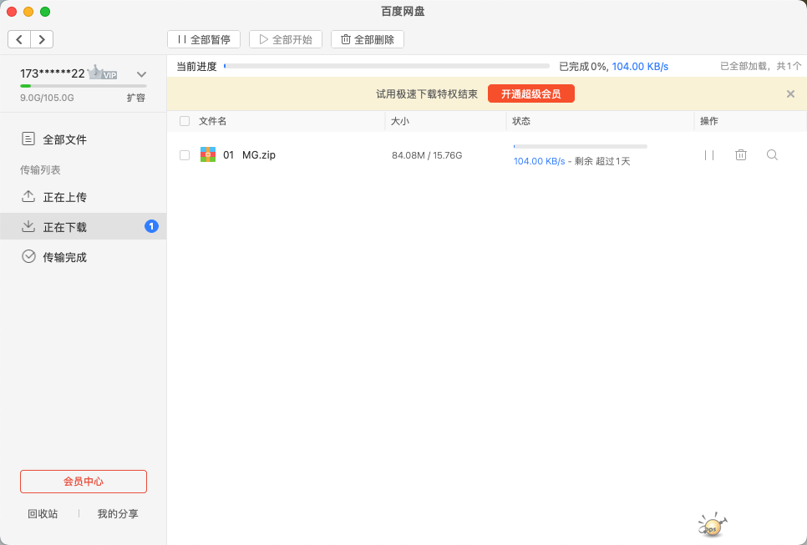
Task: Click the 全部开始 button
Action: click(286, 39)
